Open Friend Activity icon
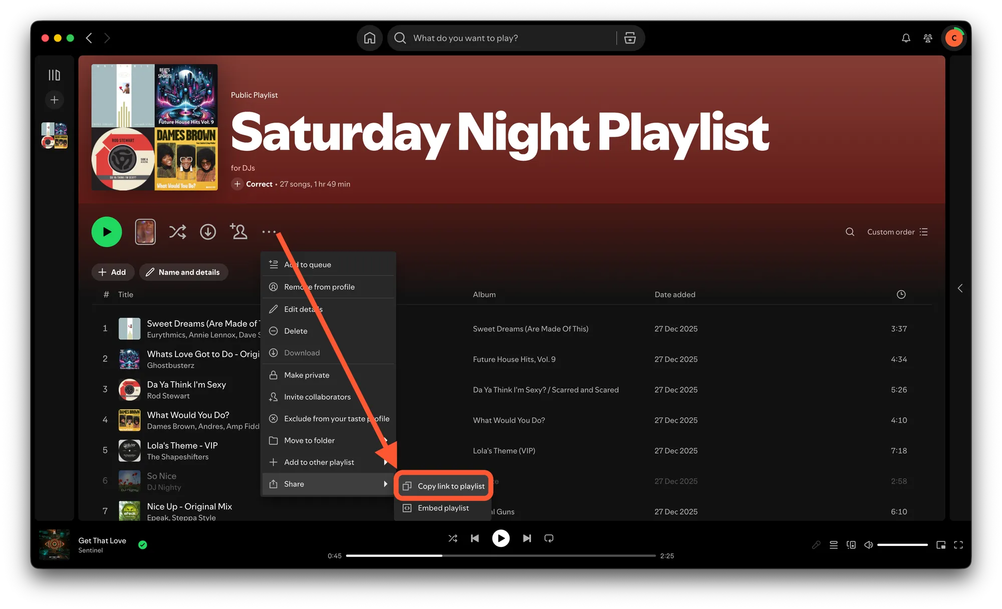 pyautogui.click(x=928, y=38)
